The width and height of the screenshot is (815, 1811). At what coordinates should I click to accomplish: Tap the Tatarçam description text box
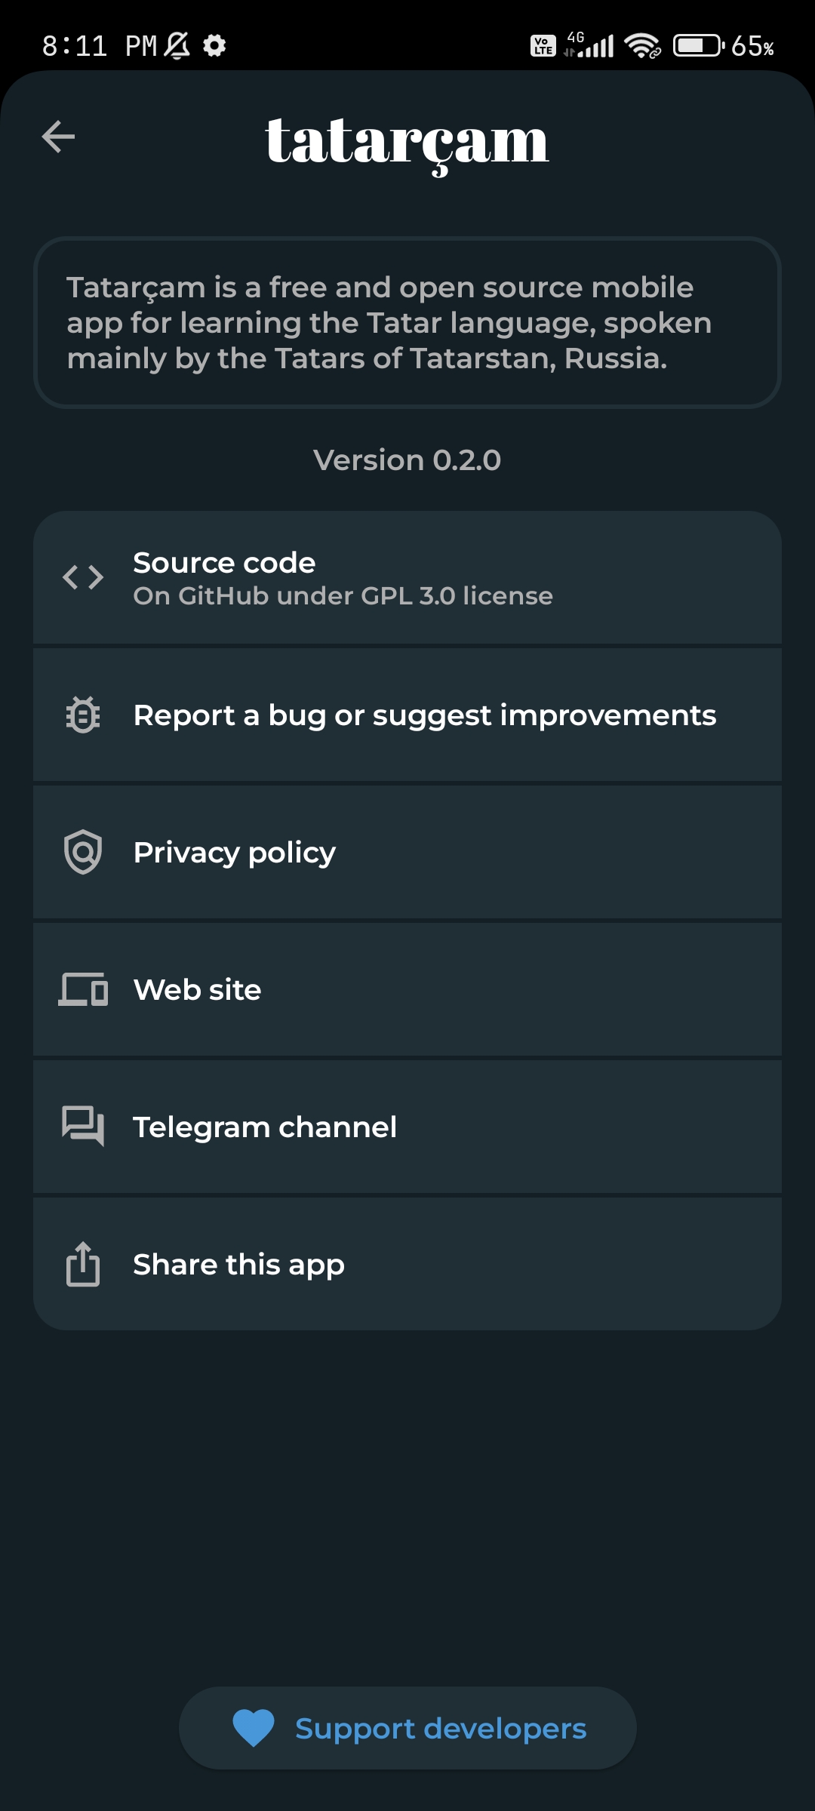(407, 323)
